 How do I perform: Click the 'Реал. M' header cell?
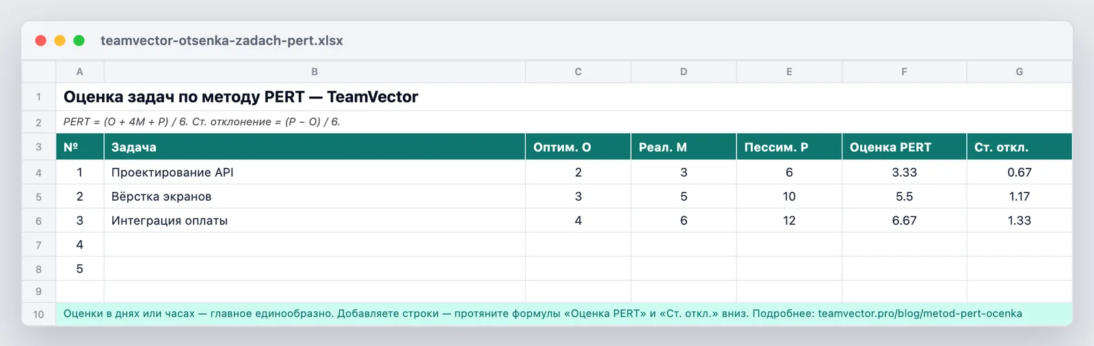pos(684,147)
